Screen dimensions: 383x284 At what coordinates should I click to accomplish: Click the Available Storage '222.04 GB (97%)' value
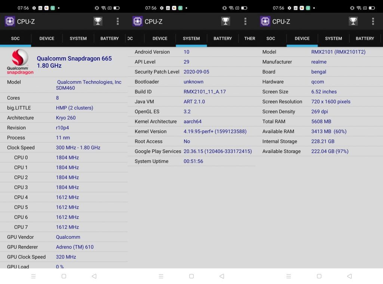(x=330, y=151)
